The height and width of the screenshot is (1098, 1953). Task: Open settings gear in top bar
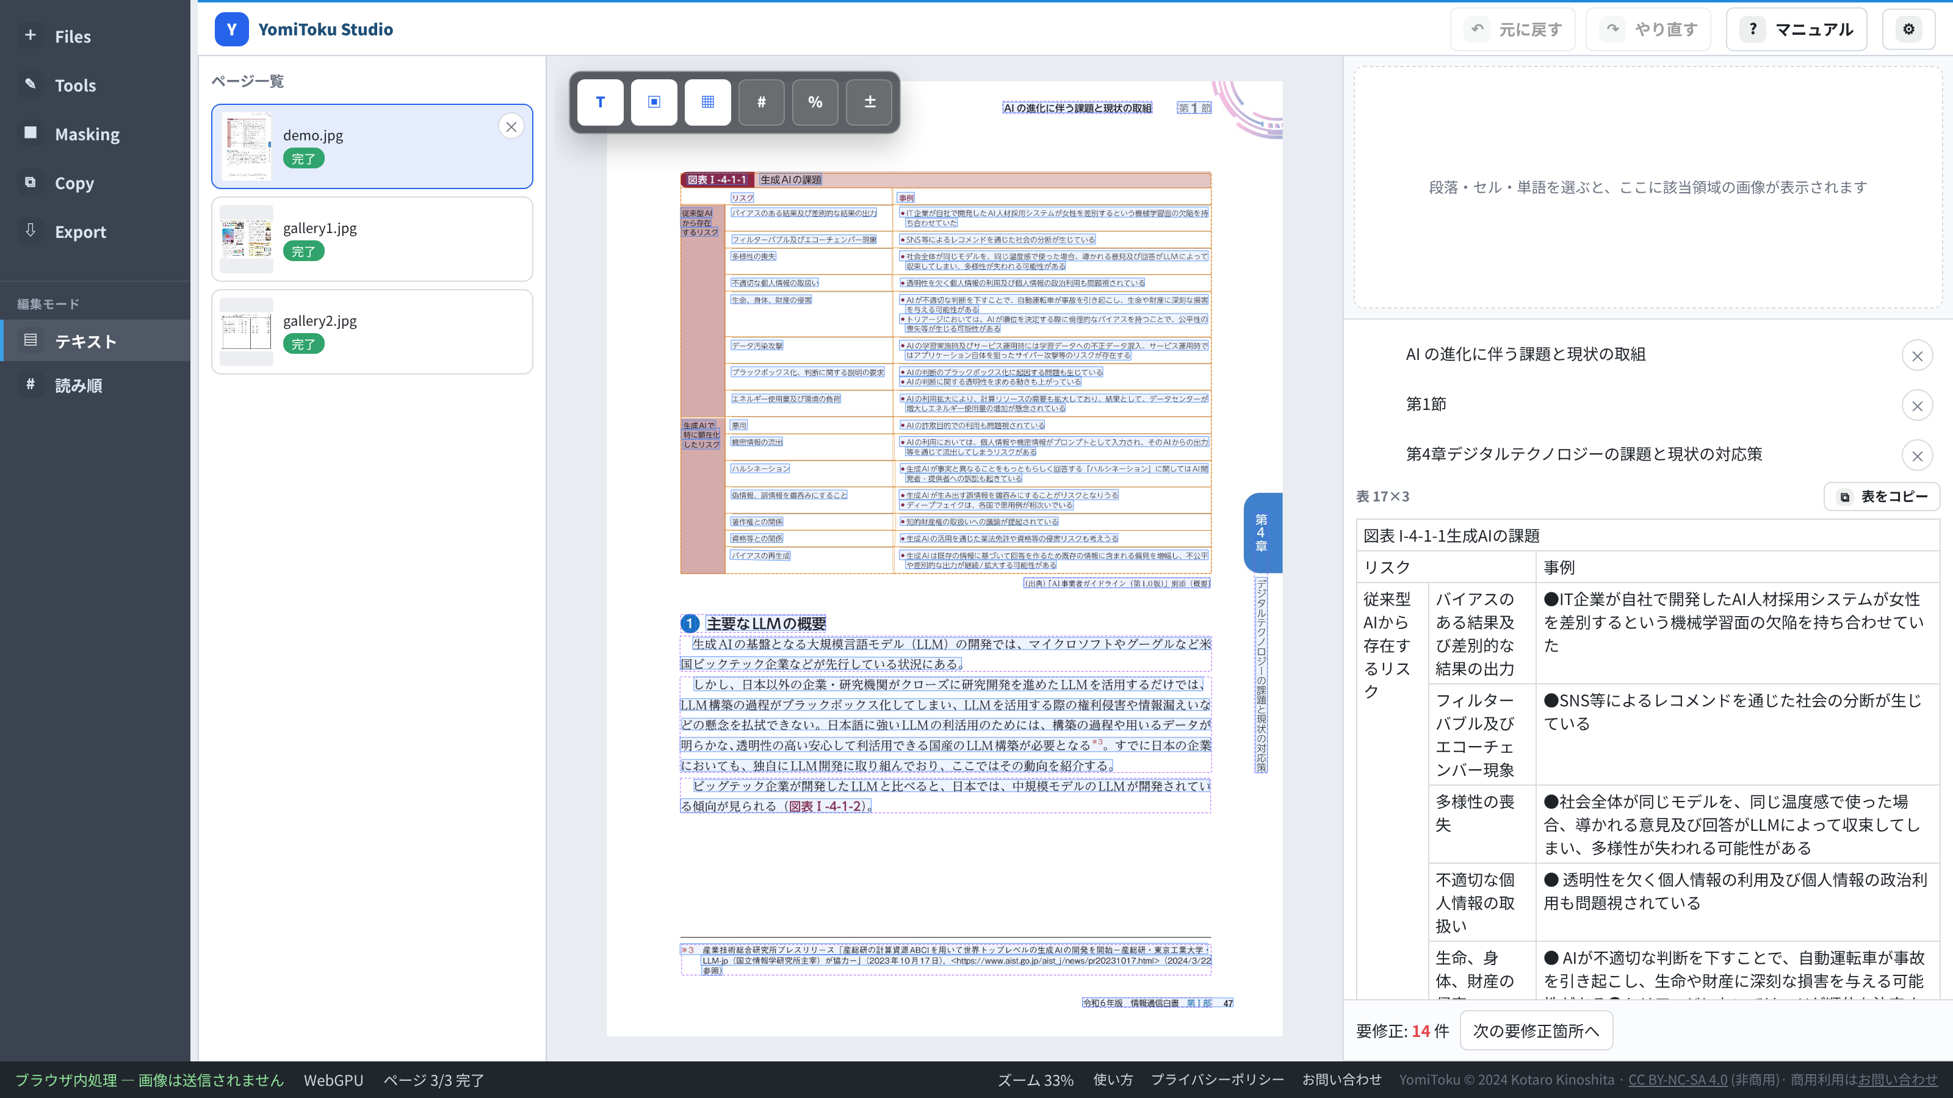pyautogui.click(x=1909, y=29)
